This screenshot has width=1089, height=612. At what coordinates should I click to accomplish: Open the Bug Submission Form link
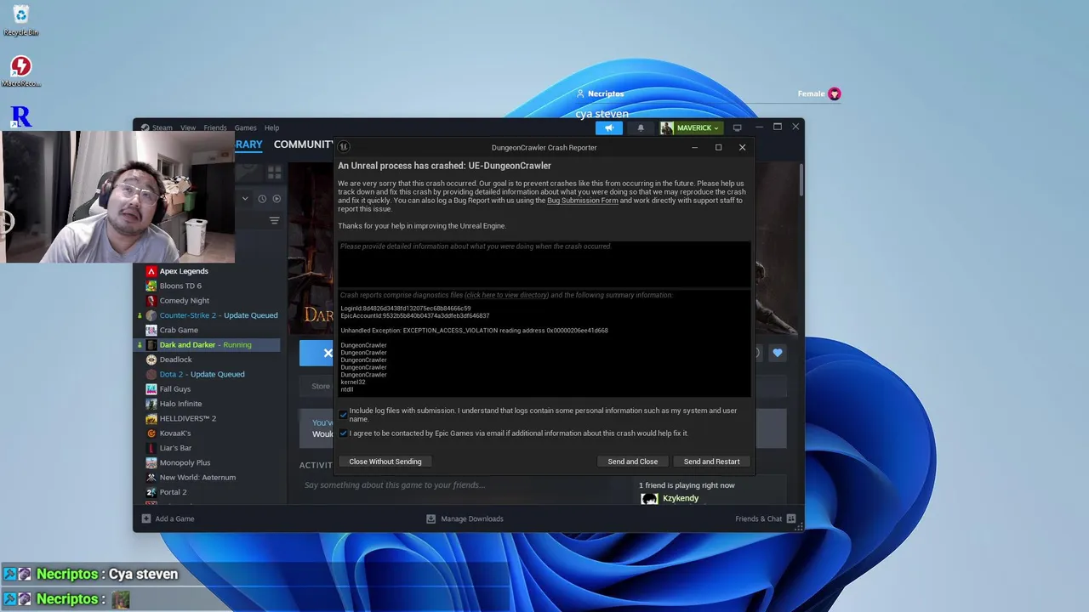[x=583, y=201]
